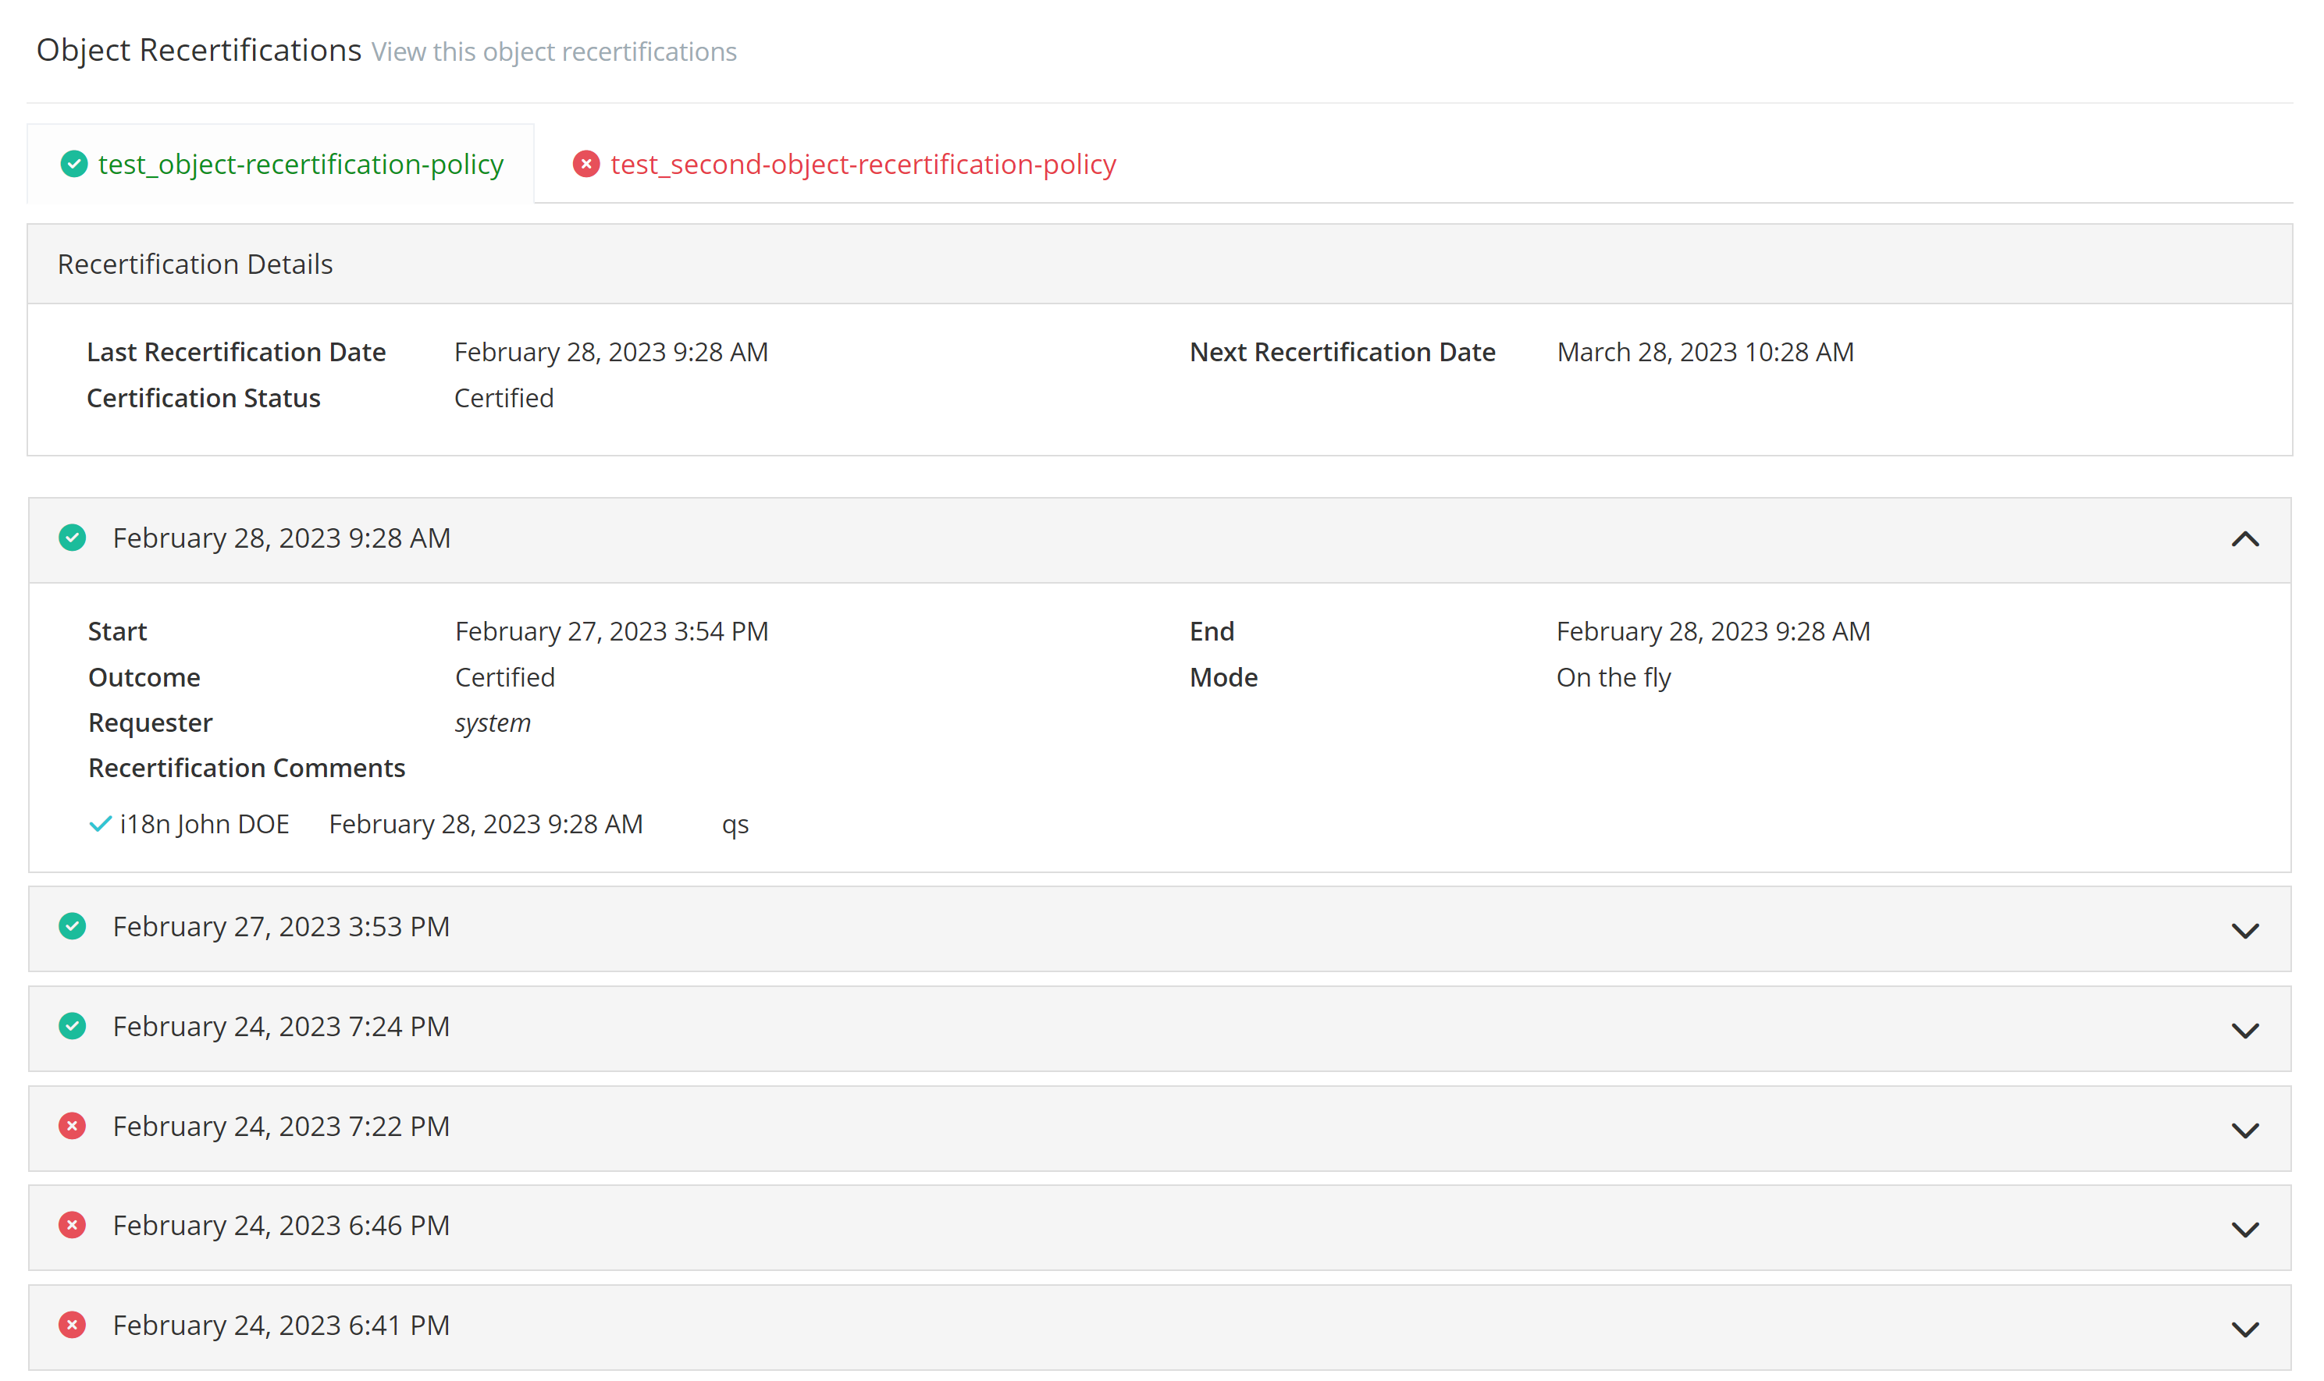This screenshot has width=2324, height=1381.
Task: Click red failed icon for Feb 24 7:22 PM
Action: click(x=73, y=1126)
